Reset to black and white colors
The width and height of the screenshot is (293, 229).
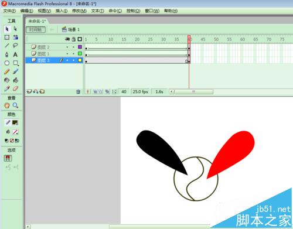coord(6,141)
